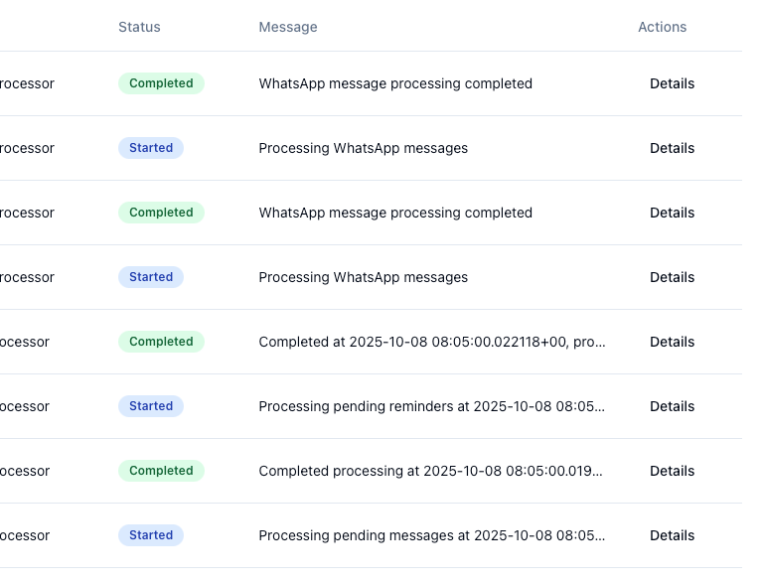Screen dimensions: 763x583
Task: Click the Message column header
Action: tap(288, 27)
